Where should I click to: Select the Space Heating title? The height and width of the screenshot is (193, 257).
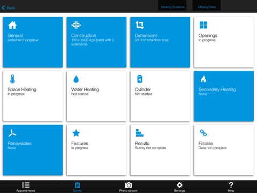pyautogui.click(x=22, y=90)
